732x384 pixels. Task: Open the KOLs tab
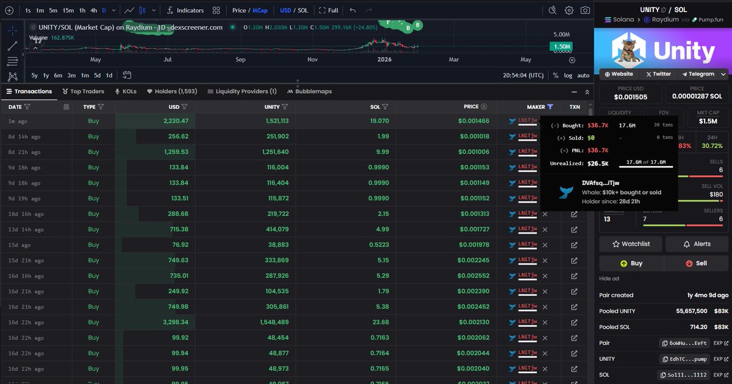[126, 91]
